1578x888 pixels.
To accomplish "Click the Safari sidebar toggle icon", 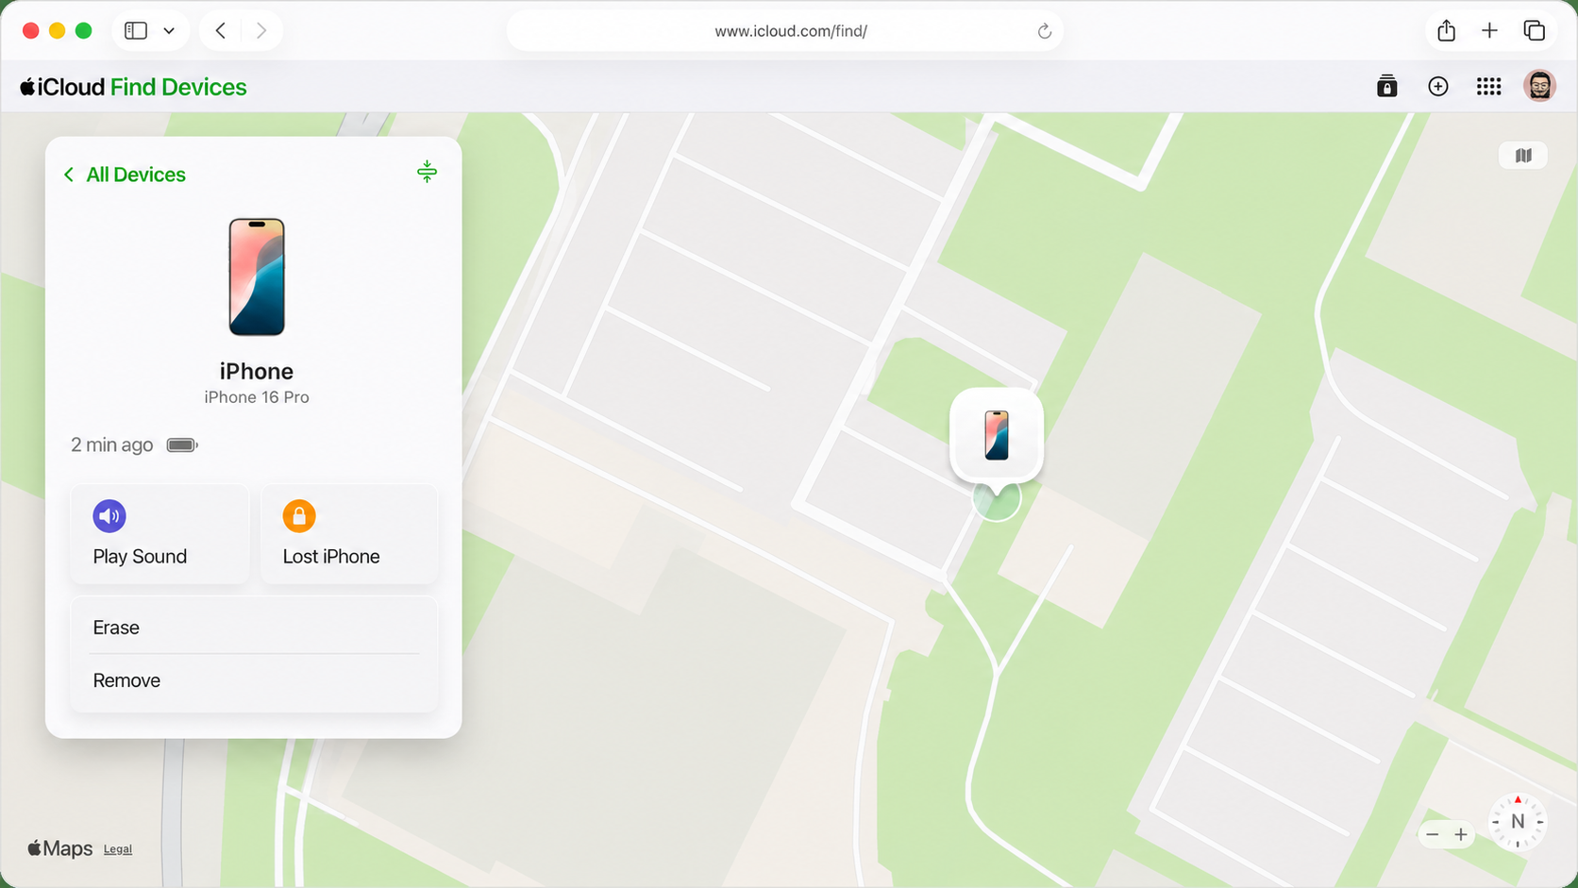I will point(136,31).
